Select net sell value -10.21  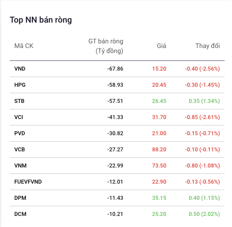coord(115,214)
